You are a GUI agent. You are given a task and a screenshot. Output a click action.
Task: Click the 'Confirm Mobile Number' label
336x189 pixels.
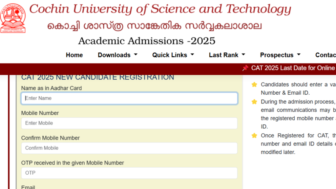[50, 138]
